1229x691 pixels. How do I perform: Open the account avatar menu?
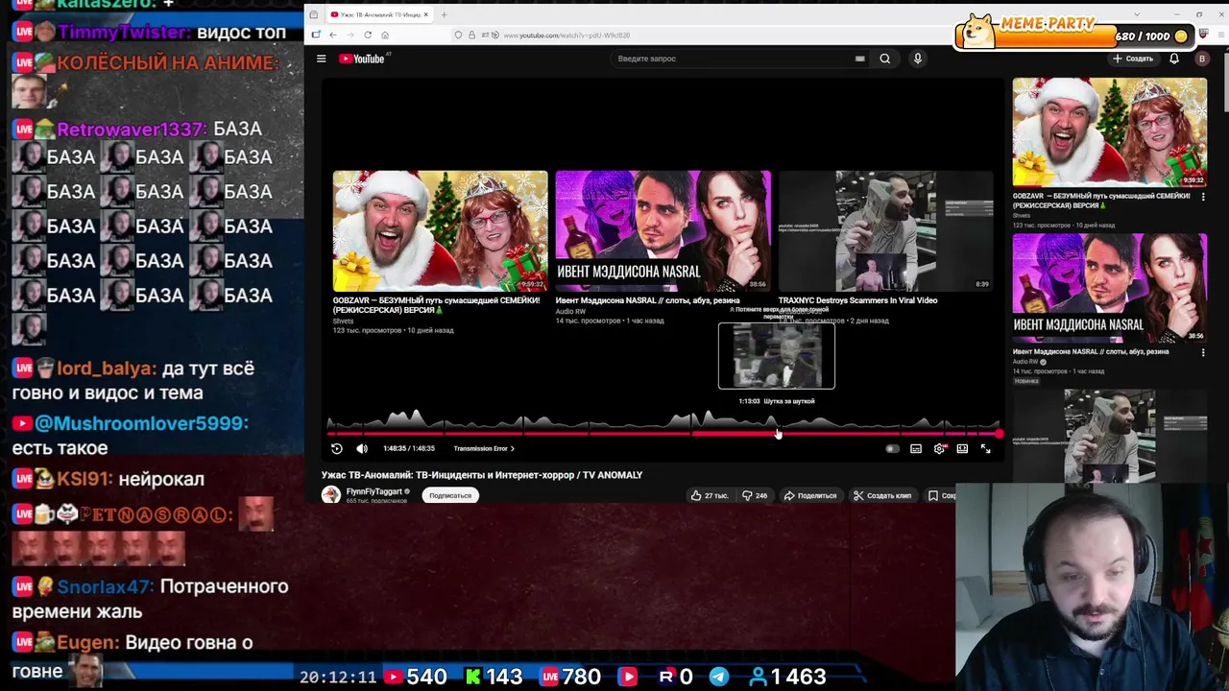pyautogui.click(x=1201, y=59)
